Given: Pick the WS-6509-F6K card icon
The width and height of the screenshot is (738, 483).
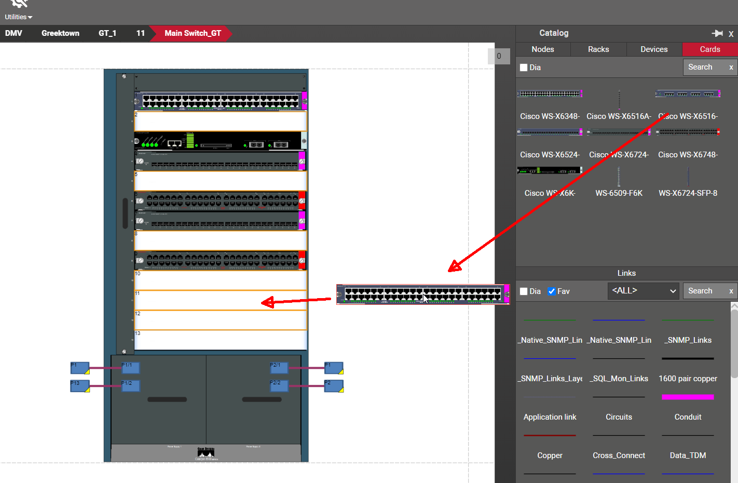Looking at the screenshot, I should tap(619, 177).
